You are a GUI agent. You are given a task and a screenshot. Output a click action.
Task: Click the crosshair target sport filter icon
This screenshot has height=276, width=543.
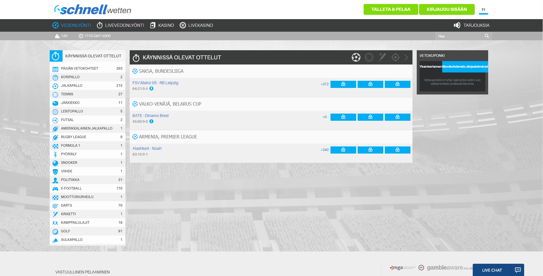point(395,57)
